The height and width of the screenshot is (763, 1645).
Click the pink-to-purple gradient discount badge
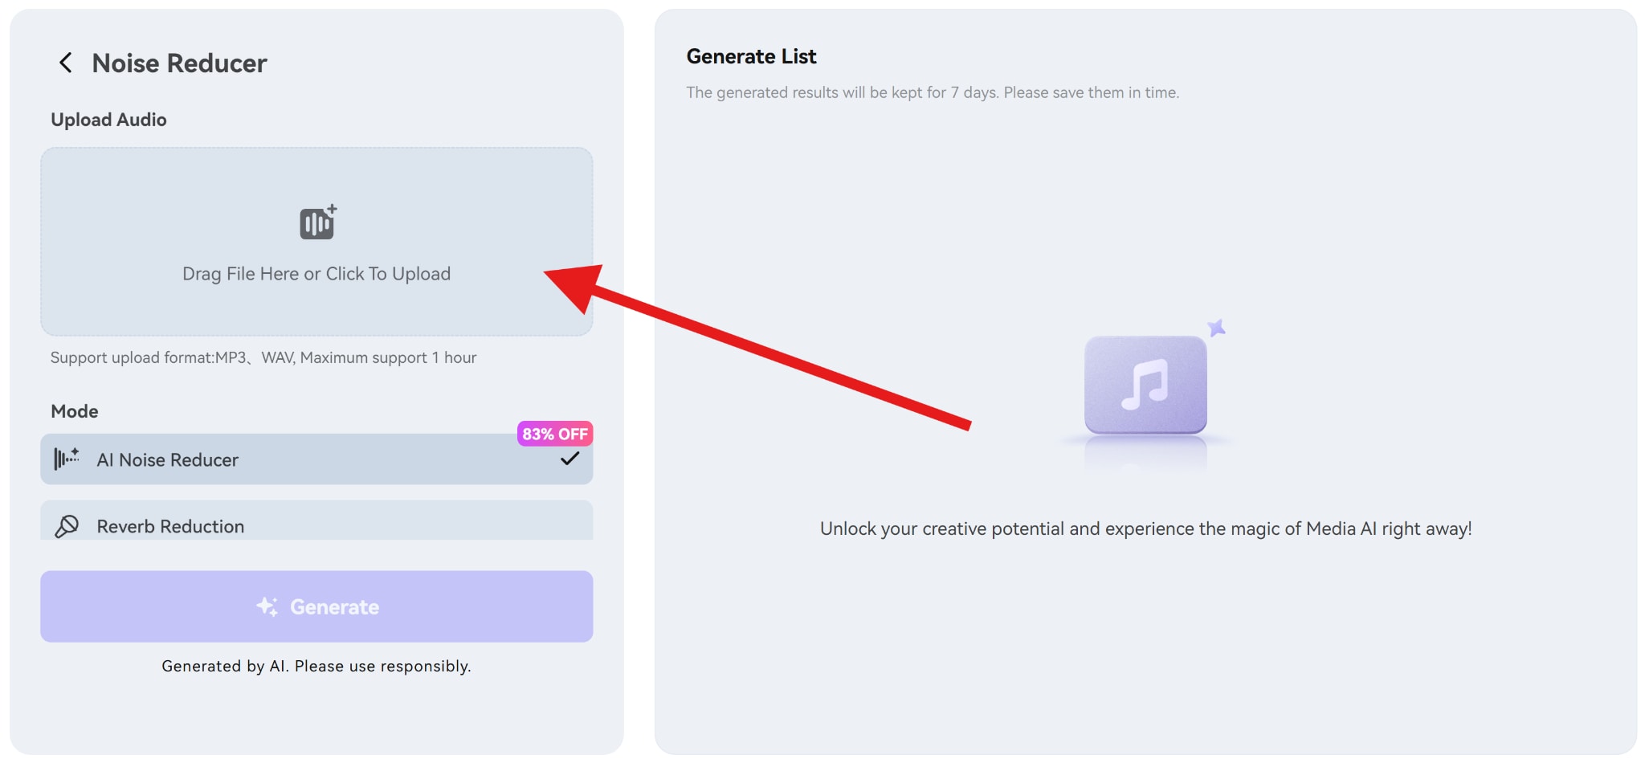coord(555,434)
